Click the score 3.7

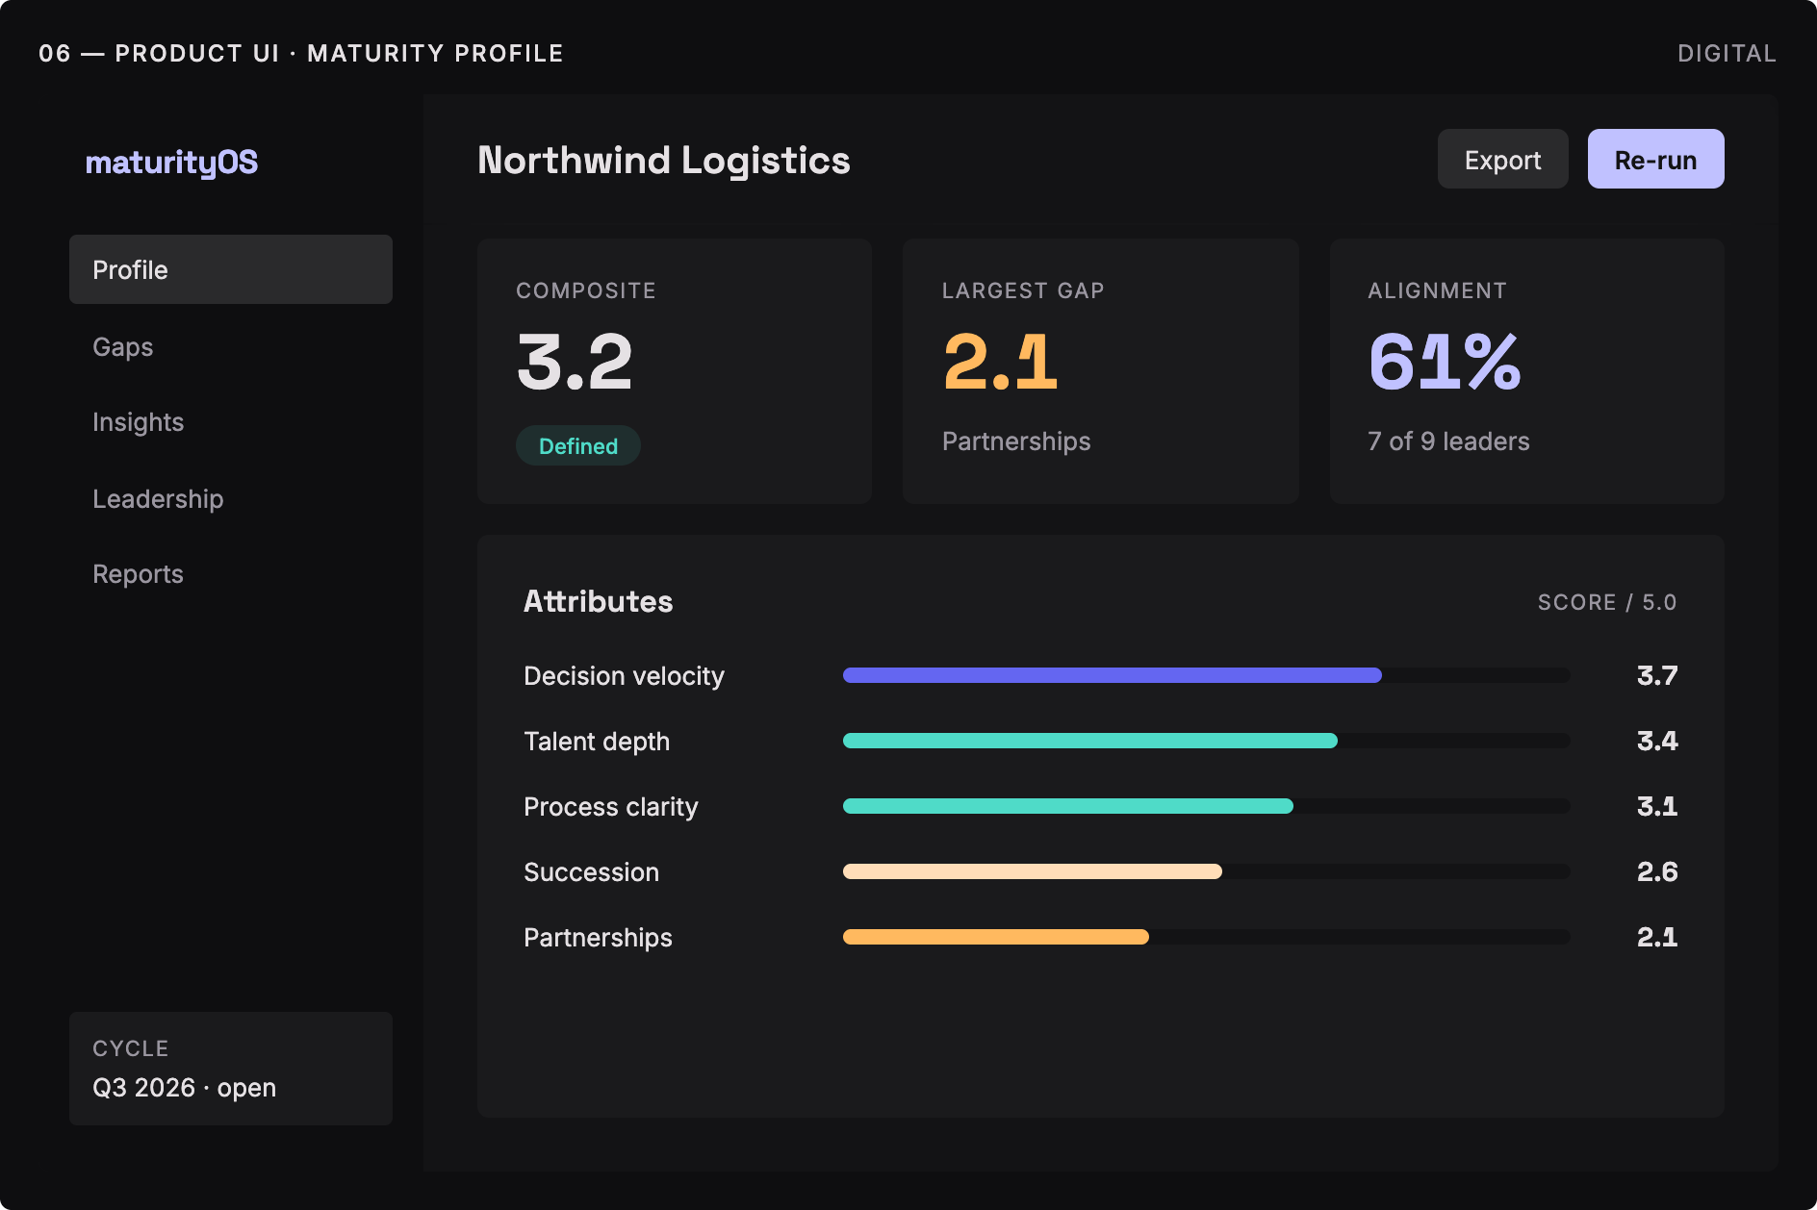(1657, 676)
